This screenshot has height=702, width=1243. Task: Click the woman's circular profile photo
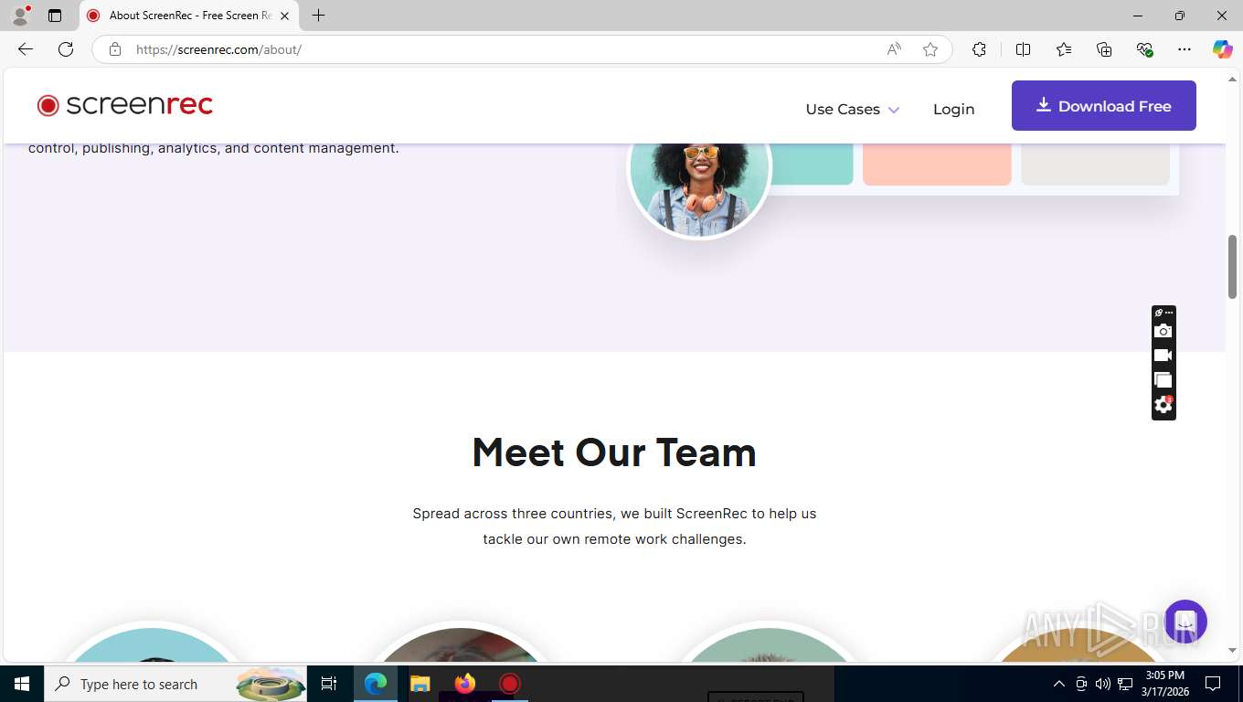(x=699, y=167)
